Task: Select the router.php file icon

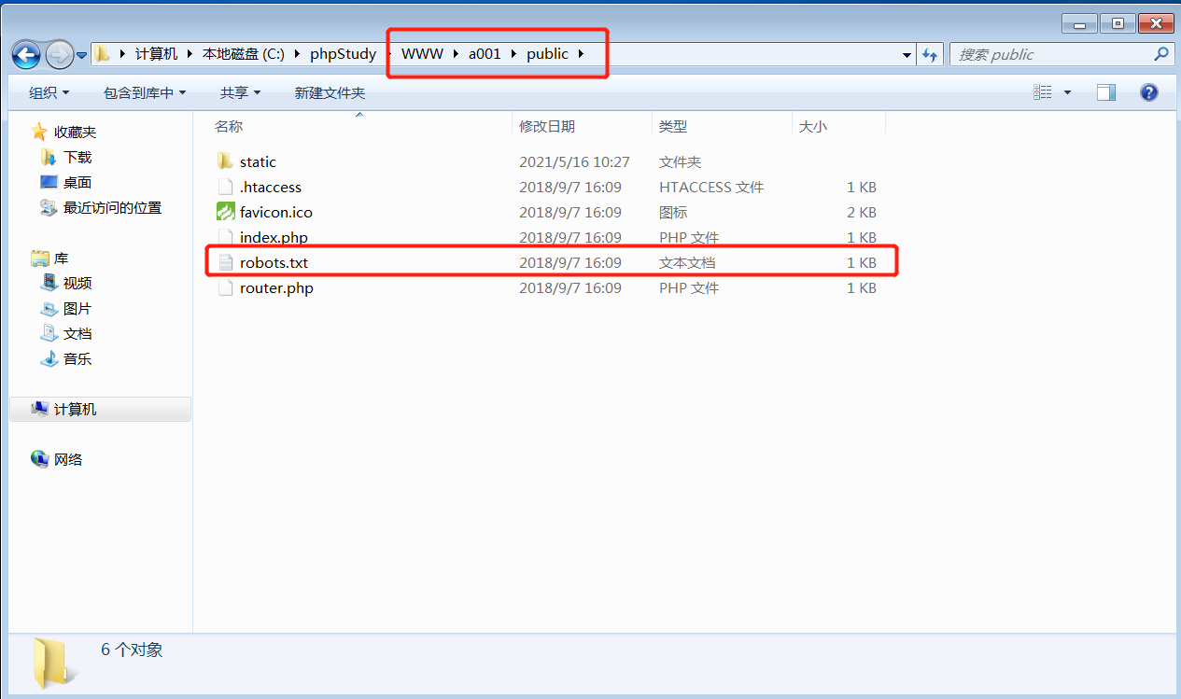Action: click(x=225, y=287)
